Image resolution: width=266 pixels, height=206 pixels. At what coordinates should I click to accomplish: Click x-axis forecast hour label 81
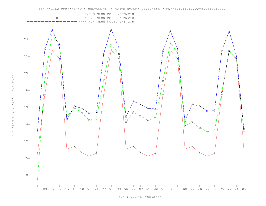(x=237, y=189)
